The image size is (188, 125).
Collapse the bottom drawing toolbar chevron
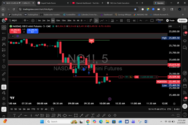coord(173,115)
